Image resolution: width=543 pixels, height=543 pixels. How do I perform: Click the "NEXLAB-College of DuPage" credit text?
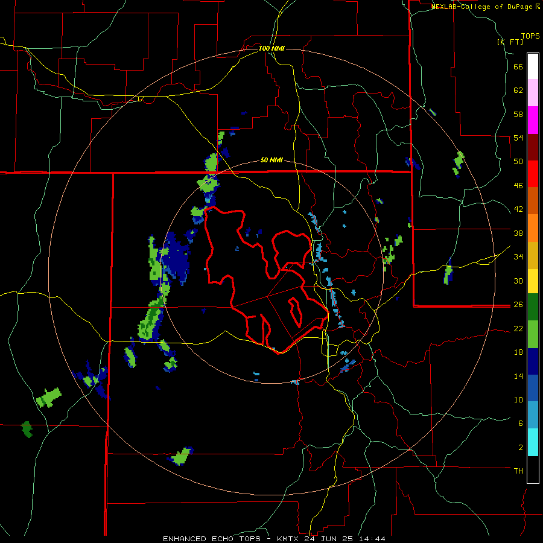[x=483, y=7]
